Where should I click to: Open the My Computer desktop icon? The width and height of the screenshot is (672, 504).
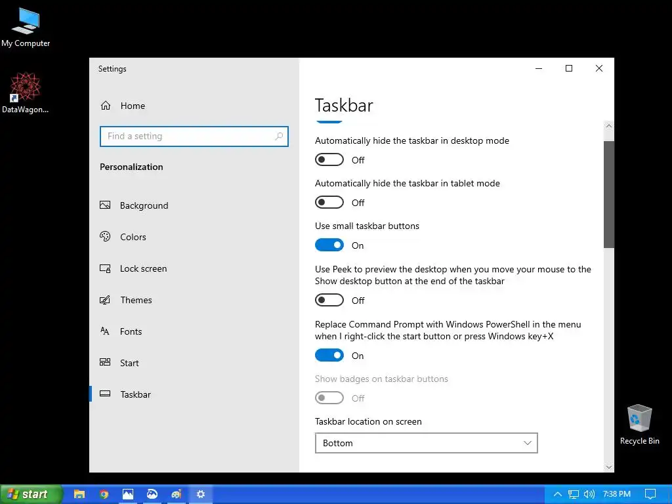(26, 27)
